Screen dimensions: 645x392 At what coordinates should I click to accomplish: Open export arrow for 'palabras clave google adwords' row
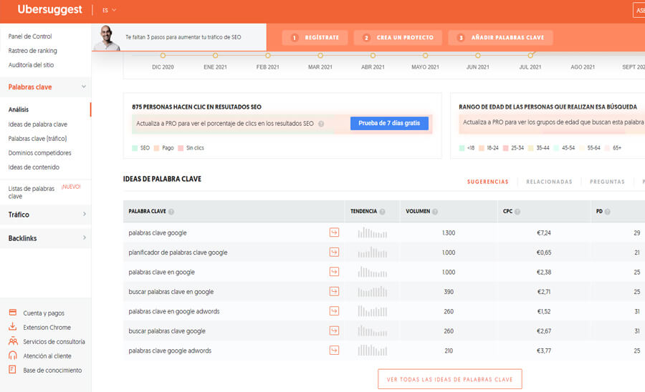point(334,351)
